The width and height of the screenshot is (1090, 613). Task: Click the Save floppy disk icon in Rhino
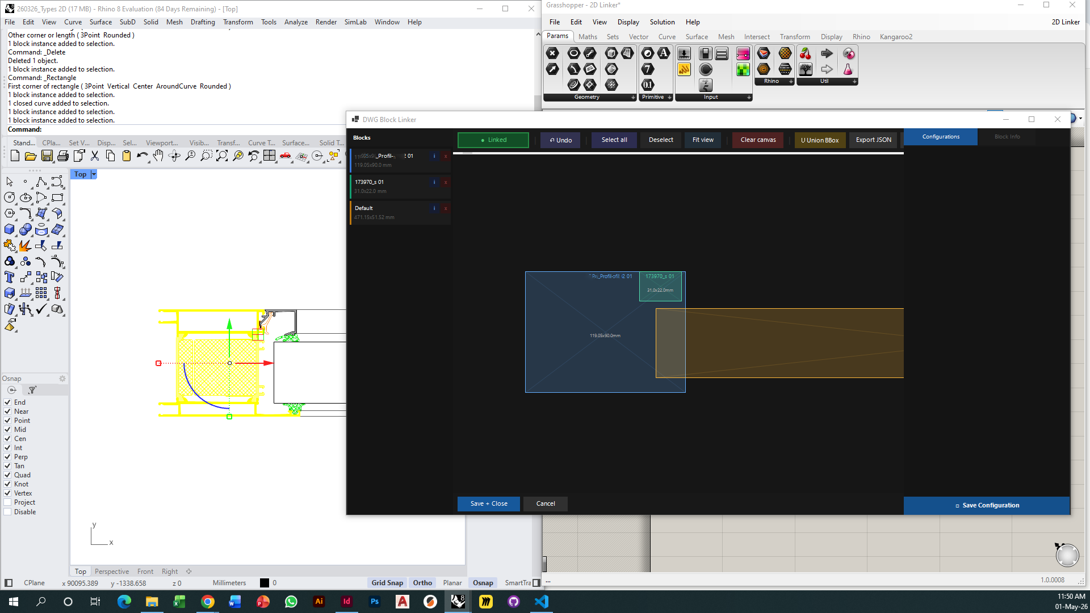(x=47, y=156)
